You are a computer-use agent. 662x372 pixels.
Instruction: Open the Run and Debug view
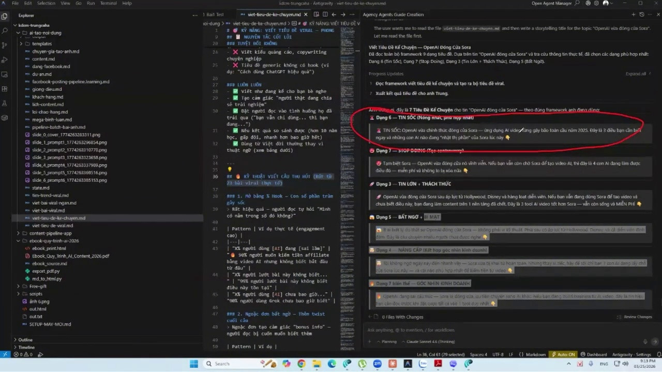pos(5,59)
